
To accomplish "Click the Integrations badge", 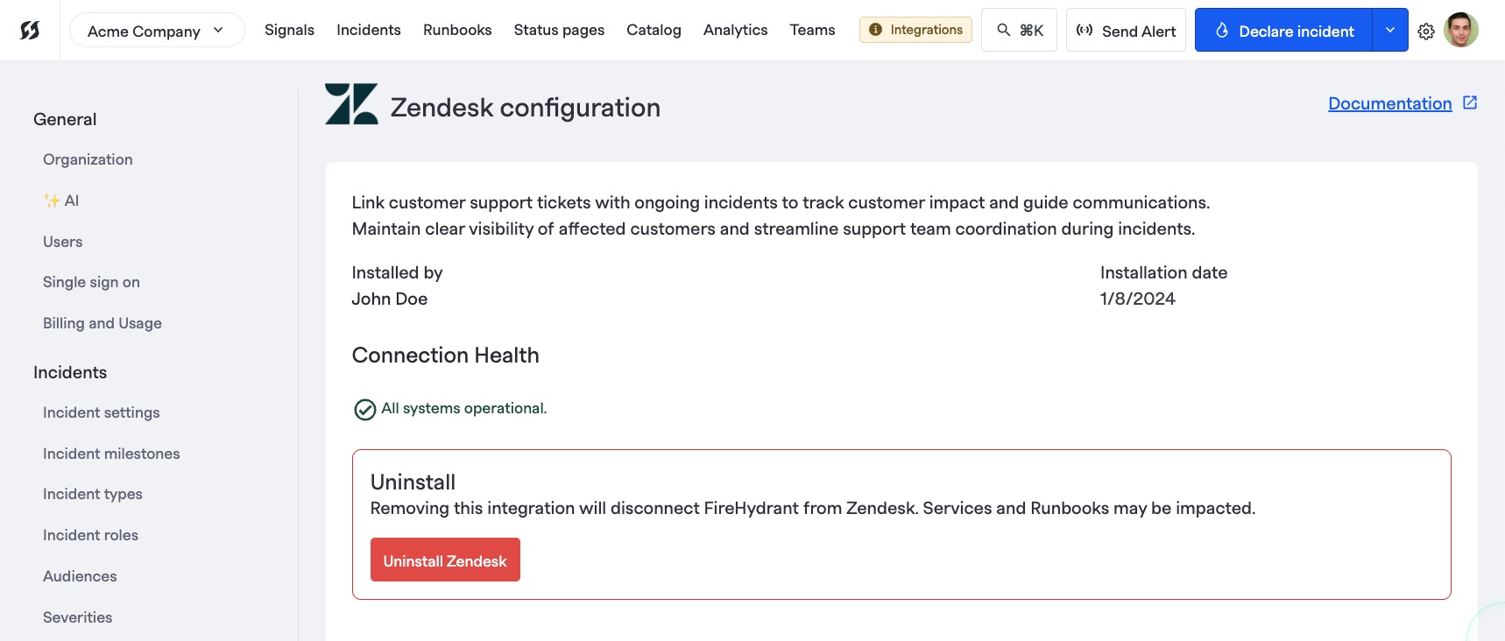I will (x=915, y=30).
